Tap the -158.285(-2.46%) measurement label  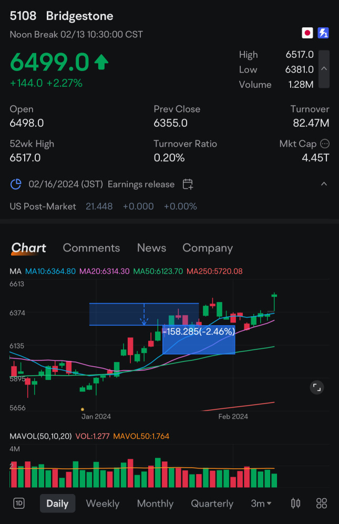point(199,331)
